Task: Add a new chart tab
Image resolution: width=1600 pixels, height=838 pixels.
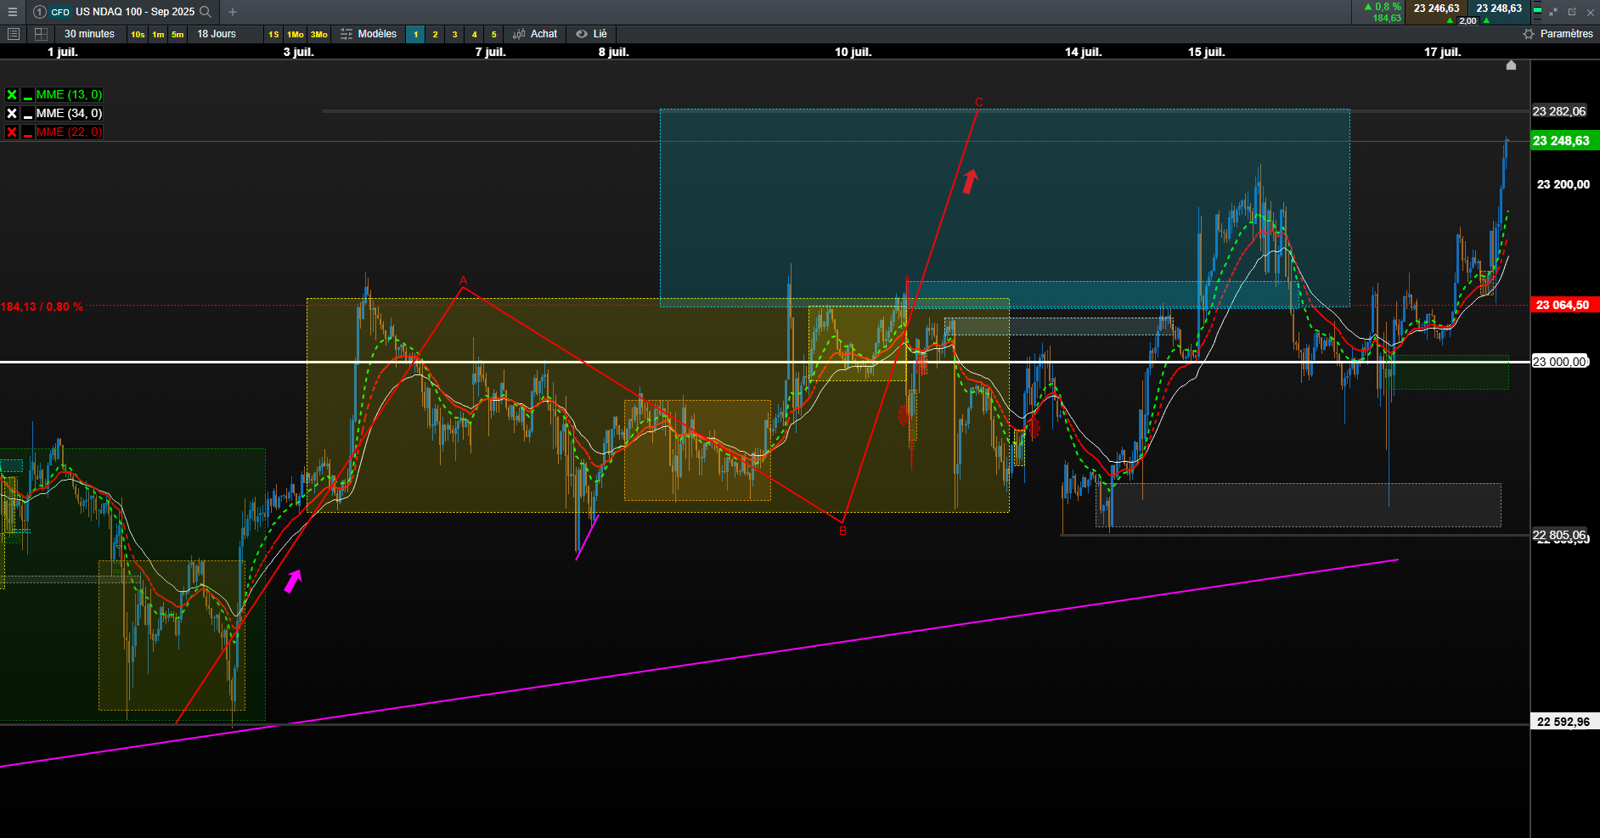Action: pos(233,12)
